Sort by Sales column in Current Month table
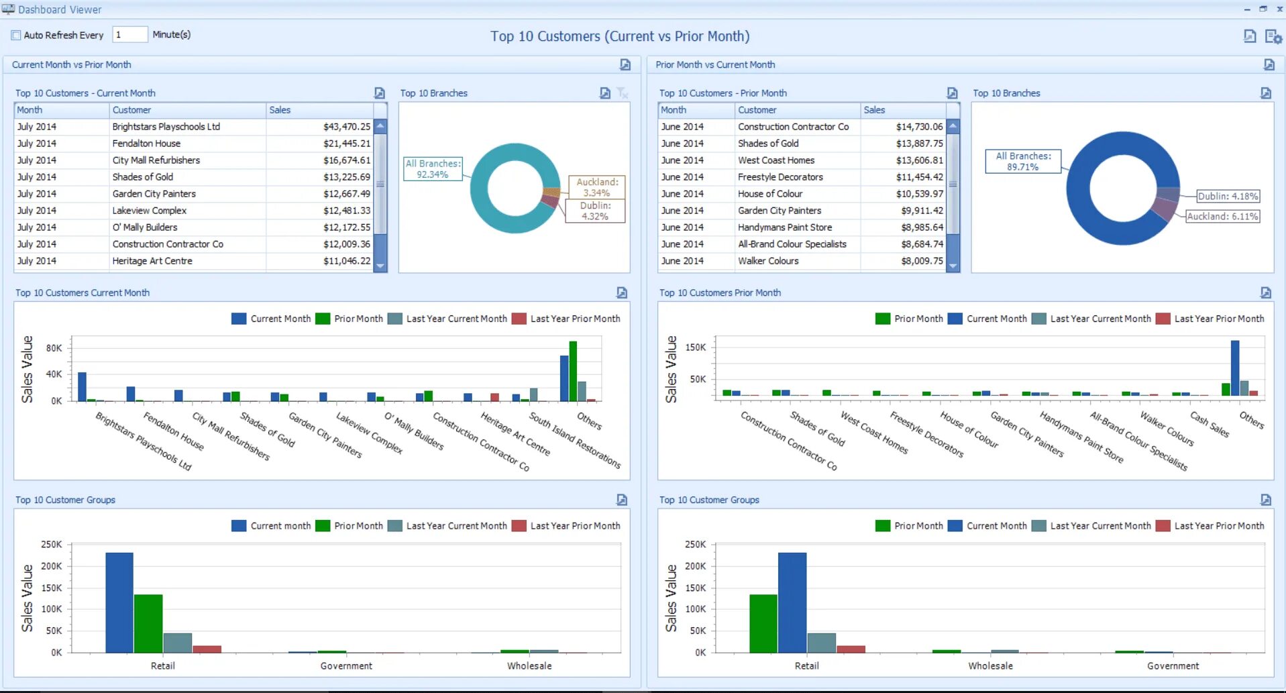The image size is (1286, 693). point(319,110)
